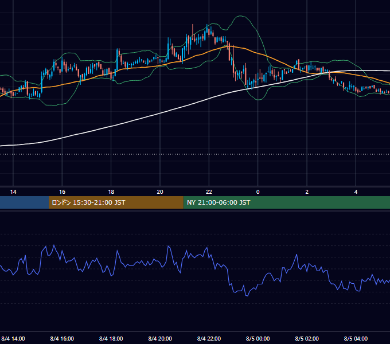Click the 8/4 16:00 time label

coord(62,339)
